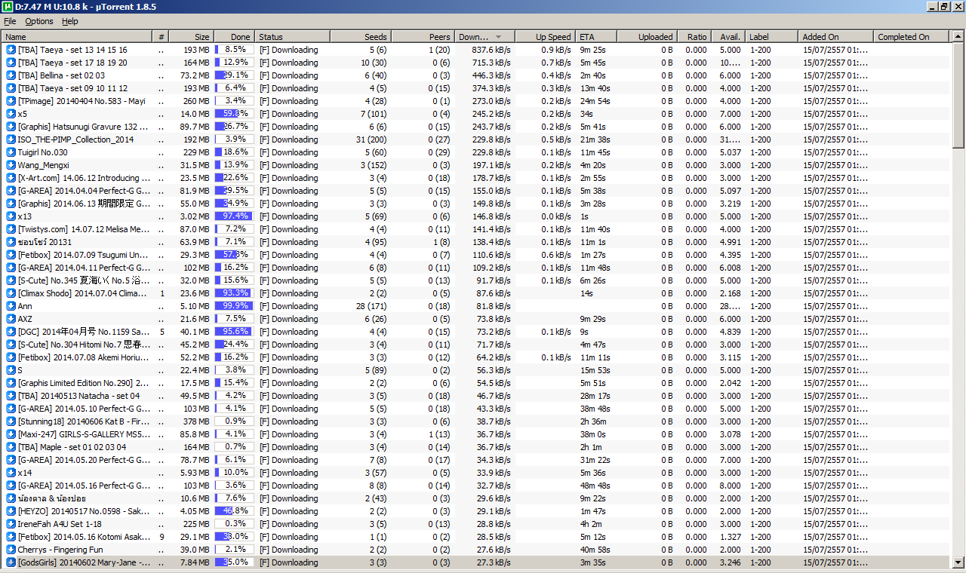Click the ETA column header
Viewport: 966px width, 573px height.
coord(595,37)
